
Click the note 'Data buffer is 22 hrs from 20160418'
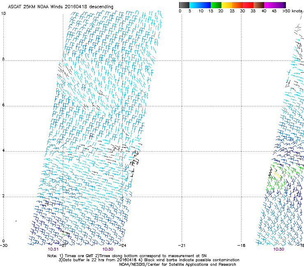100,260
